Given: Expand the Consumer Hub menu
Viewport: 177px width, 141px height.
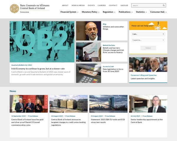Looking at the screenshot, I should click(158, 12).
